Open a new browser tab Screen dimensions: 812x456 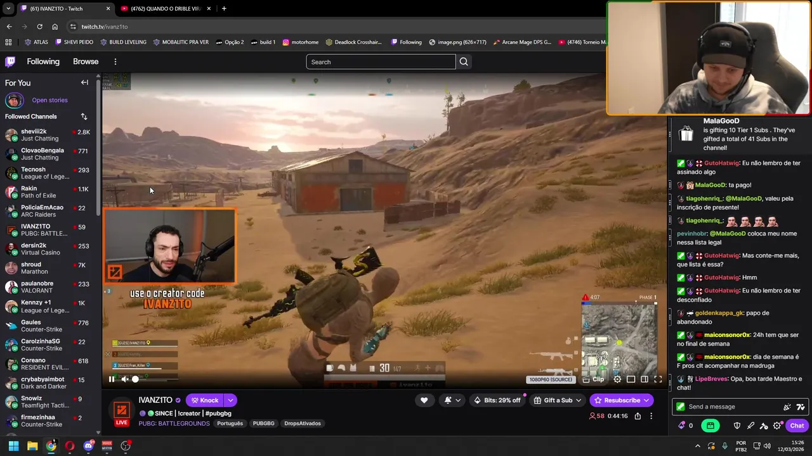pyautogui.click(x=224, y=8)
